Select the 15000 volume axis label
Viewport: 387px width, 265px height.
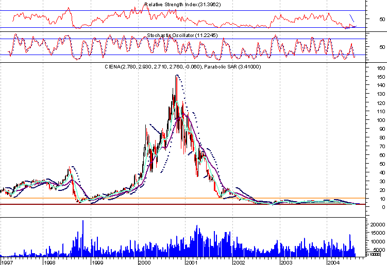(x=378, y=233)
